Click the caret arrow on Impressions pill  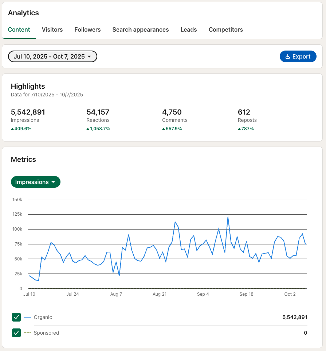pyautogui.click(x=54, y=182)
